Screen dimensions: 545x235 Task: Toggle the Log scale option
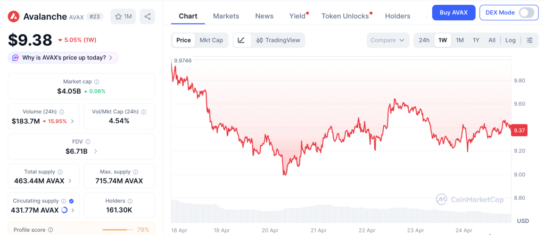(510, 40)
